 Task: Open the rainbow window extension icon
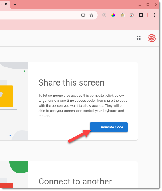(x=132, y=15)
